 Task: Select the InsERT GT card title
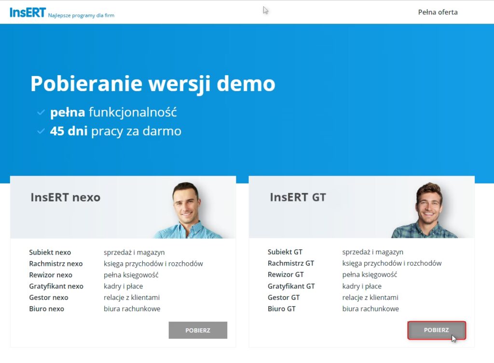pos(298,197)
